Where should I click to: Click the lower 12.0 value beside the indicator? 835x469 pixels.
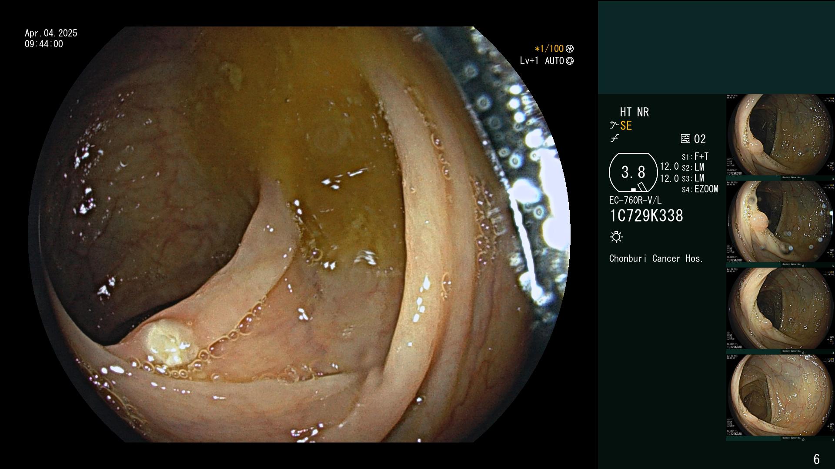[x=669, y=178]
